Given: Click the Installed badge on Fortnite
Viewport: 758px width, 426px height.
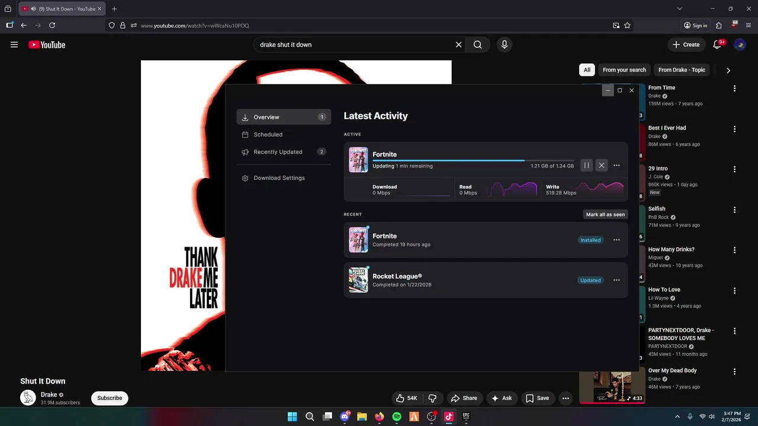Looking at the screenshot, I should (x=590, y=240).
